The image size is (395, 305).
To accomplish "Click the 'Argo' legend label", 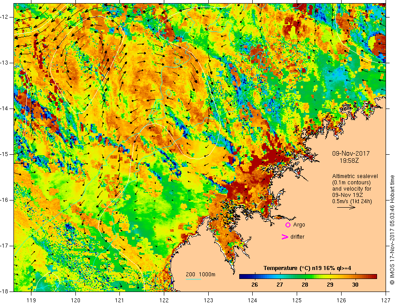I will click(299, 225).
